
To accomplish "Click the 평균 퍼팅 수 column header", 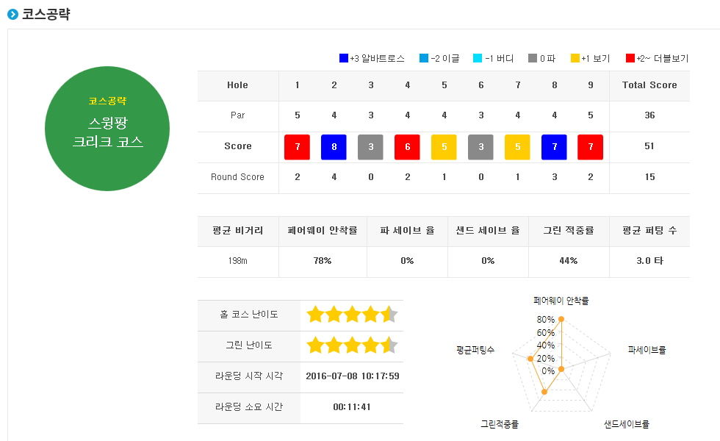I will tap(649, 231).
